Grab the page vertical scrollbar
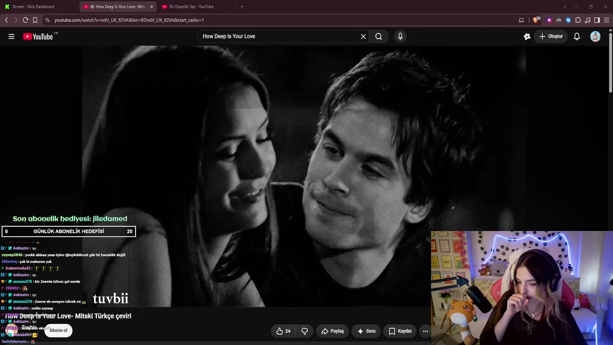The height and width of the screenshot is (345, 613). 610,62
